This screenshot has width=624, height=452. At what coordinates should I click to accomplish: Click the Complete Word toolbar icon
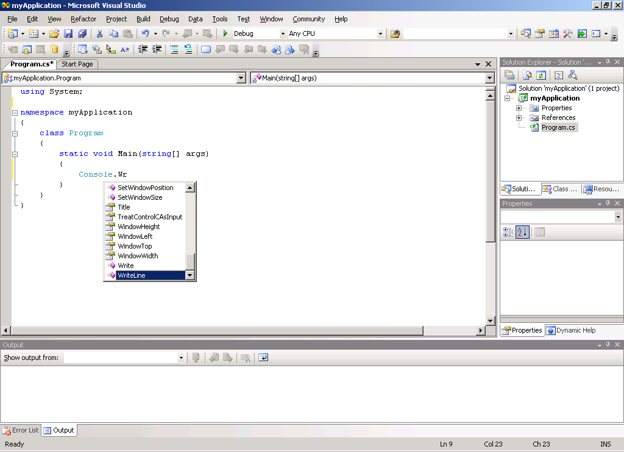point(125,49)
